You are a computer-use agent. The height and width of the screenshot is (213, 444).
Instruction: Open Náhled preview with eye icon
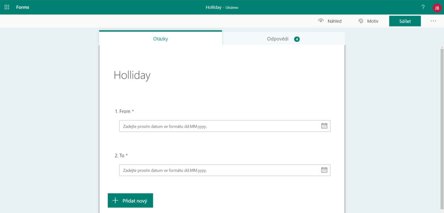[330, 21]
